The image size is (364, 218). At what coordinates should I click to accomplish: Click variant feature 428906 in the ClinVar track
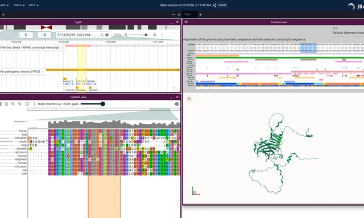[90, 81]
